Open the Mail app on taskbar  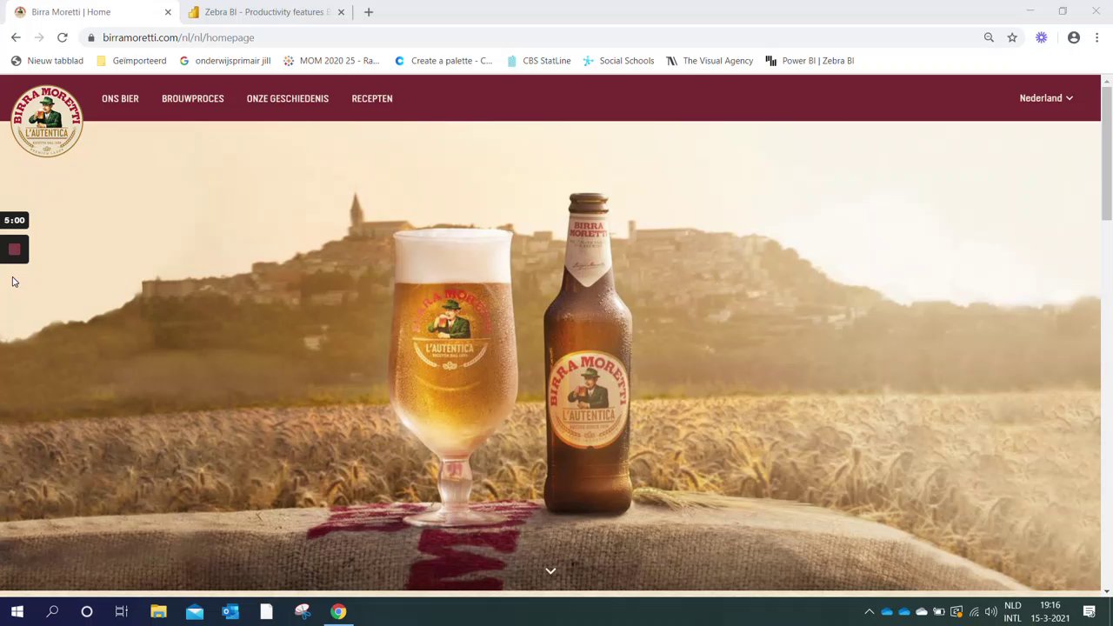194,612
